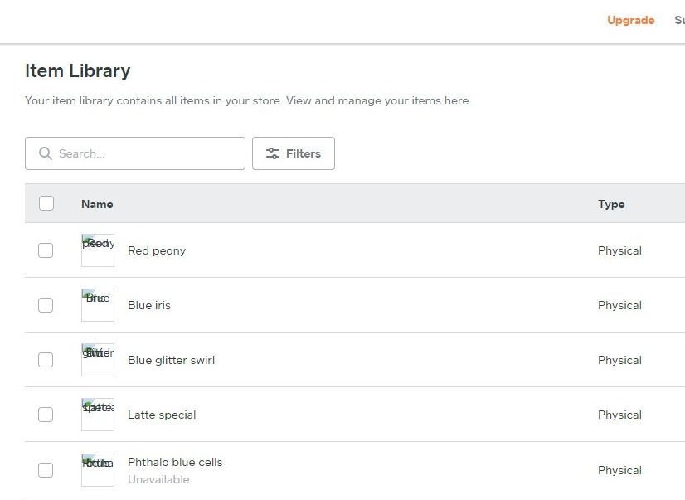The width and height of the screenshot is (685, 500).
Task: Toggle the select-all checkbox in the table header
Action: point(46,203)
